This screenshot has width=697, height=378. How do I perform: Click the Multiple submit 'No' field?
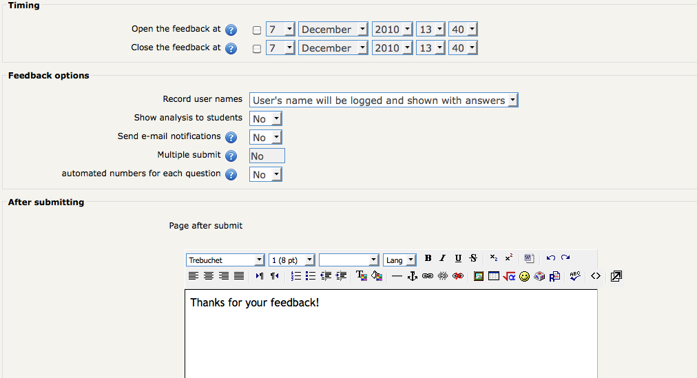tap(267, 156)
